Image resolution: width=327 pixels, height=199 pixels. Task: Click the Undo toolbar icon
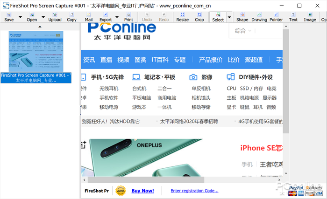[147, 17]
